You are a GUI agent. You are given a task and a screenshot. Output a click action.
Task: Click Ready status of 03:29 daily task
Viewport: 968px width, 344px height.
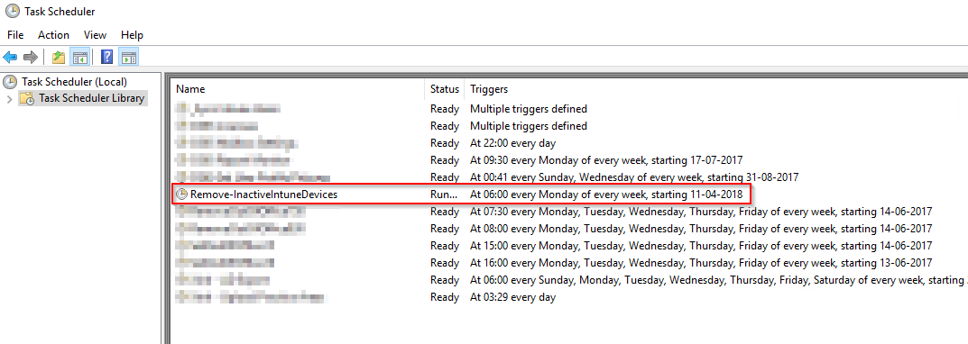pyautogui.click(x=445, y=297)
